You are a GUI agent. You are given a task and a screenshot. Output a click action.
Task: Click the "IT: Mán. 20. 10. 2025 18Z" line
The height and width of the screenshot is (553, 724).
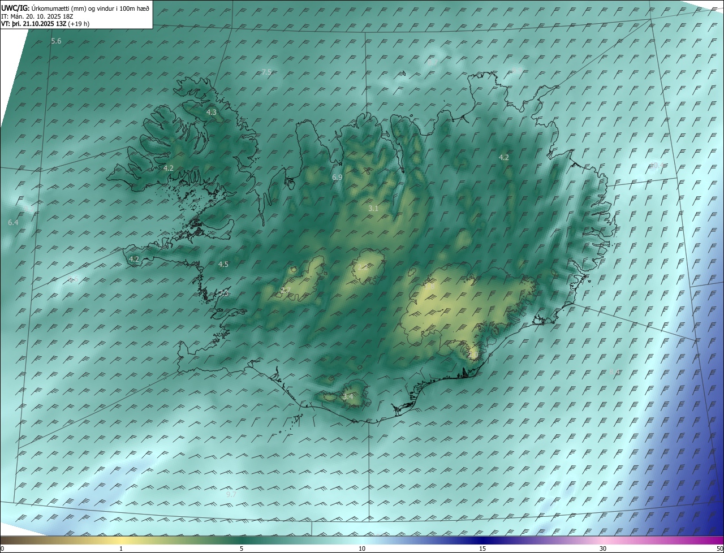pos(37,16)
